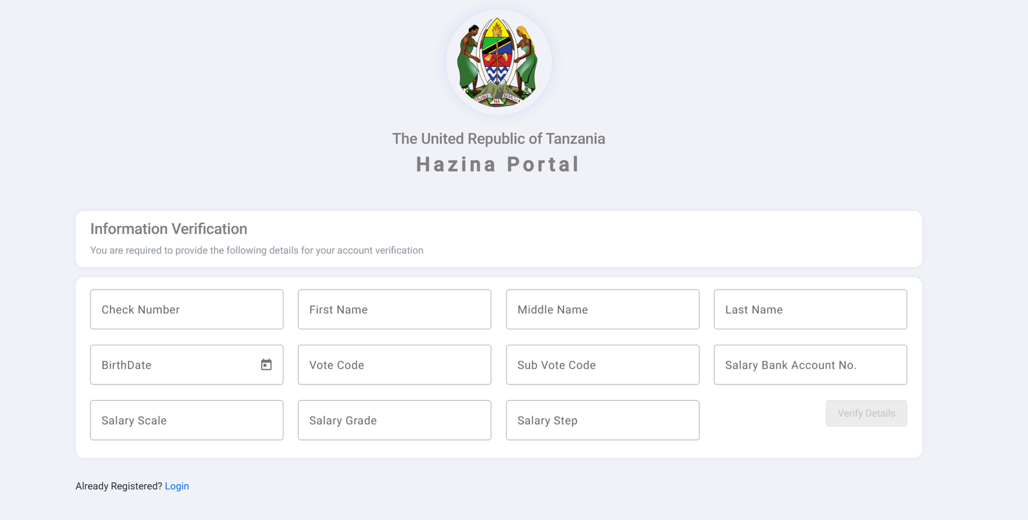Focus the Salary Step input
This screenshot has width=1028, height=520.
pos(603,420)
